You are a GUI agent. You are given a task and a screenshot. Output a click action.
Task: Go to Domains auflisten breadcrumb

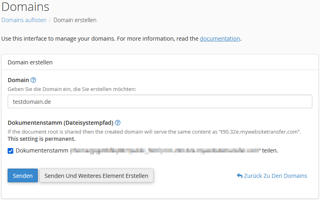coord(24,20)
